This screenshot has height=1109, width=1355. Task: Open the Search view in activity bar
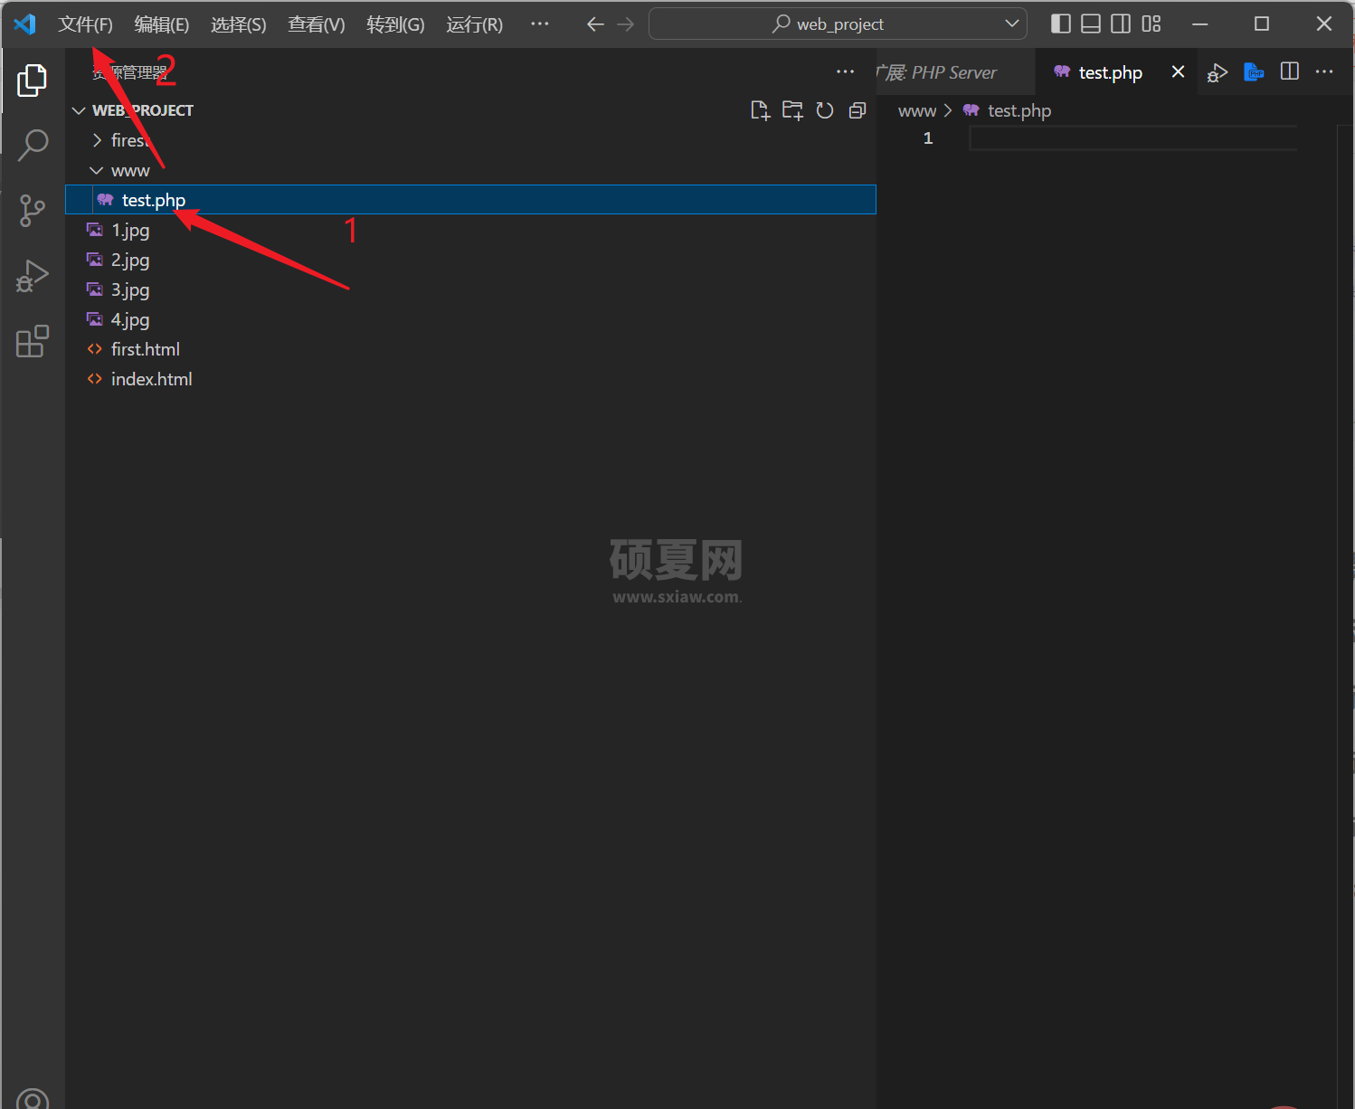pos(33,145)
